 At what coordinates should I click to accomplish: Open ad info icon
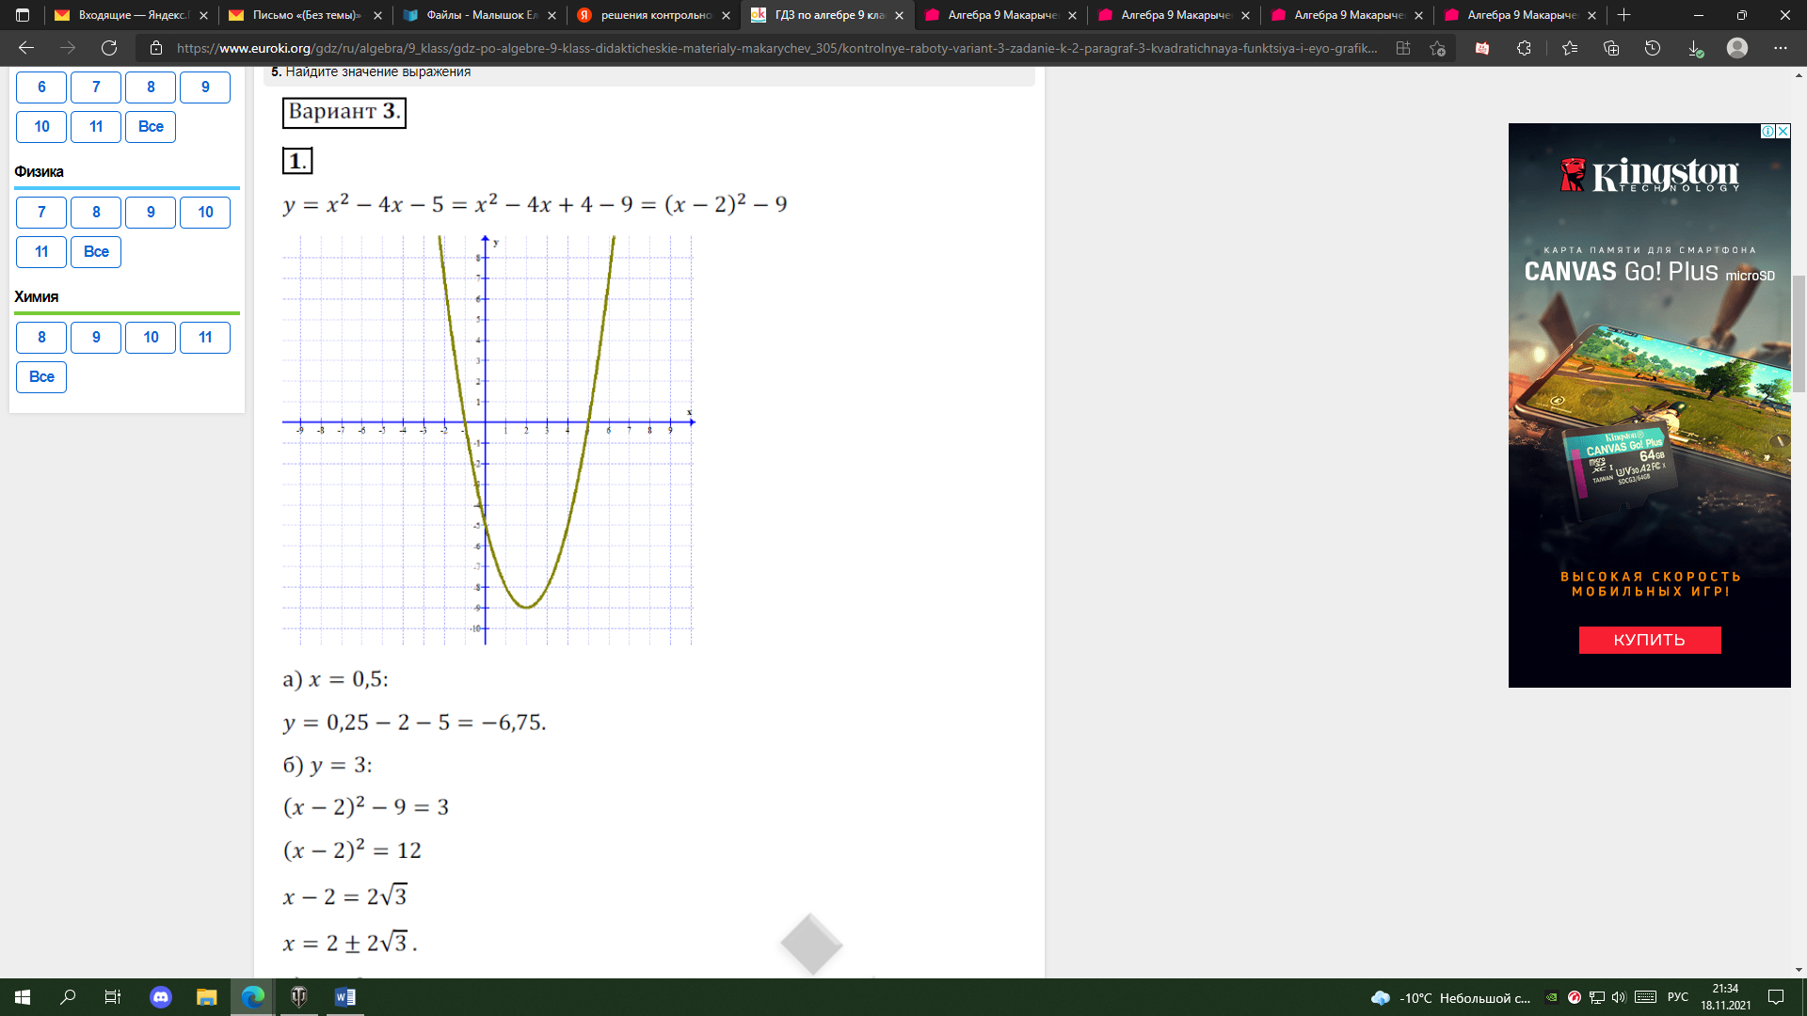pos(1768,132)
